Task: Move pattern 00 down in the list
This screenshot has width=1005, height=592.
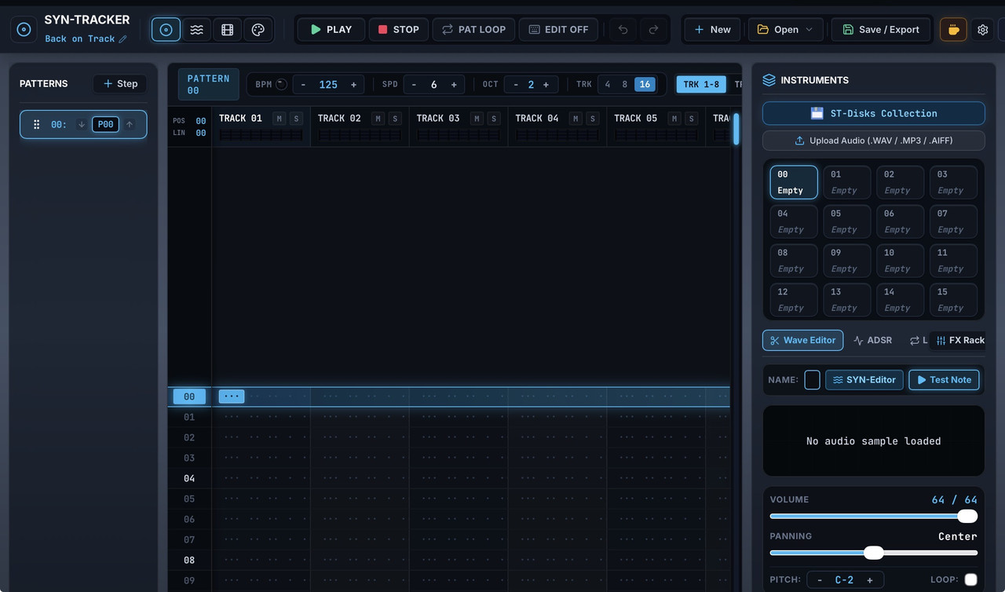Action: pos(81,124)
